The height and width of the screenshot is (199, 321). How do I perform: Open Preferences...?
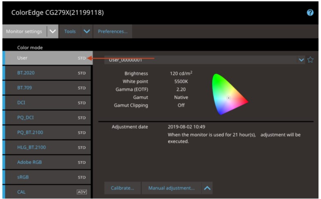(x=112, y=31)
